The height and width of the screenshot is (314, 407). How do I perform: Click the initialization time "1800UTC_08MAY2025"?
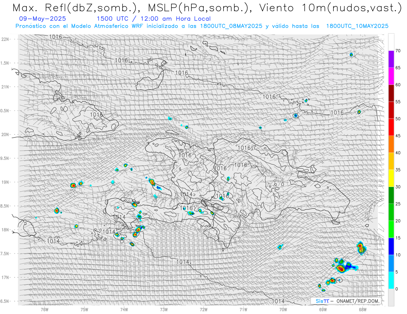tap(231, 26)
